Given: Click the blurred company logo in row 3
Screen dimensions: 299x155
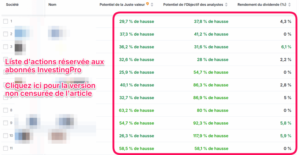Looking at the screenshot, I should pos(20,46).
